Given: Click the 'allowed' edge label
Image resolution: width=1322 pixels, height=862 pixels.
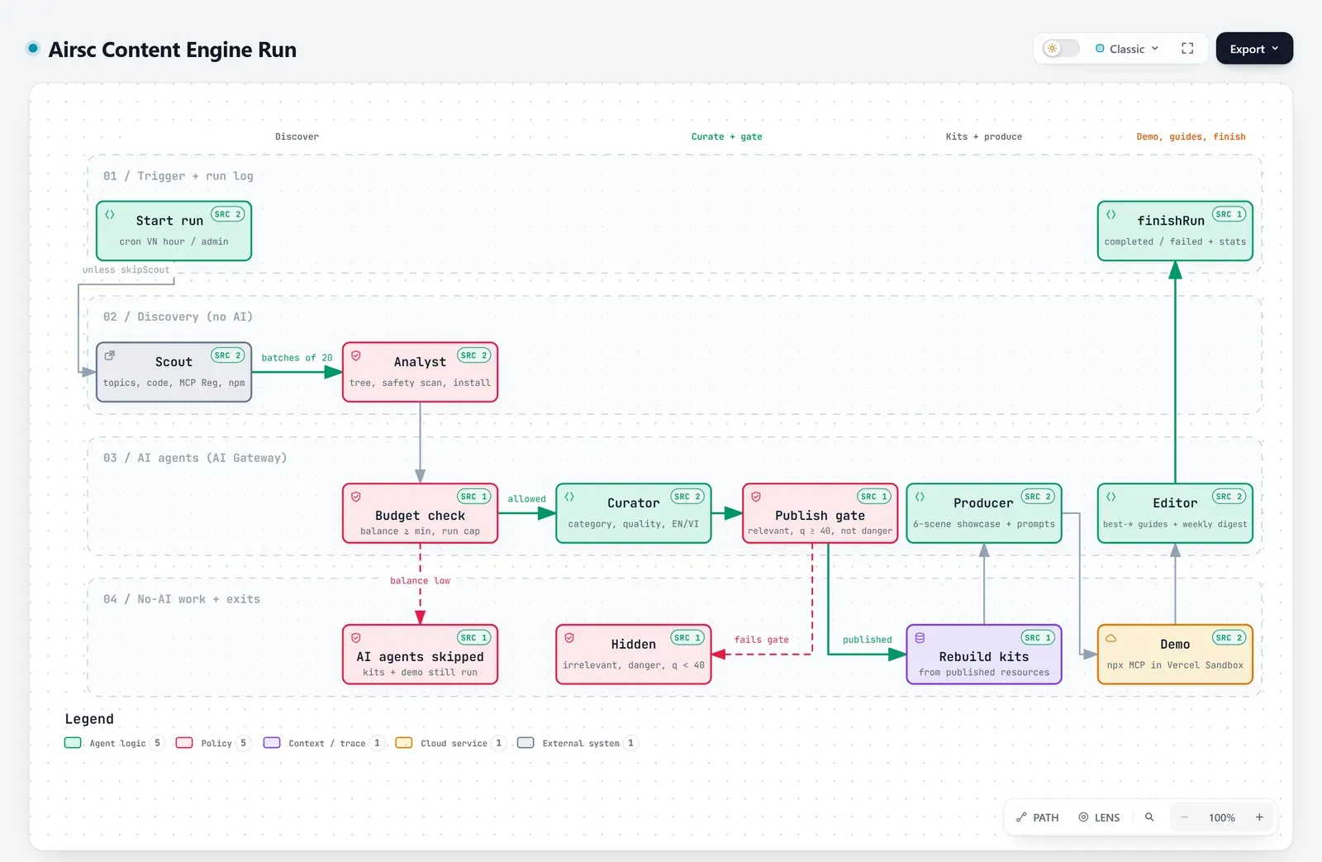Looking at the screenshot, I should tap(526, 499).
